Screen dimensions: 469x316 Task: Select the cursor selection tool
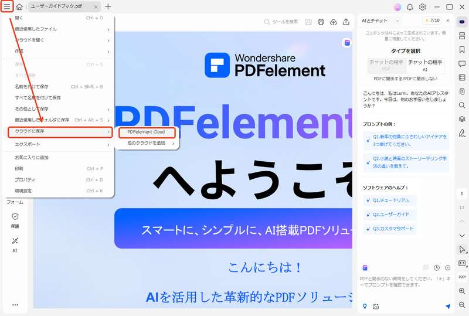click(x=462, y=250)
